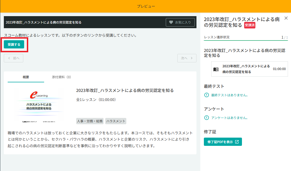The height and width of the screenshot is (171, 291).
Task: Click the 修了証 heading
Action: (210, 132)
